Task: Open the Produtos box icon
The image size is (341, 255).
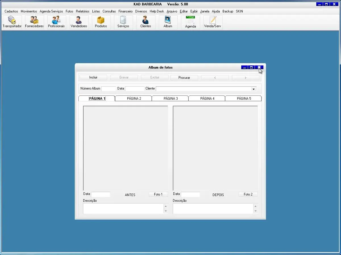Action: [x=101, y=22]
